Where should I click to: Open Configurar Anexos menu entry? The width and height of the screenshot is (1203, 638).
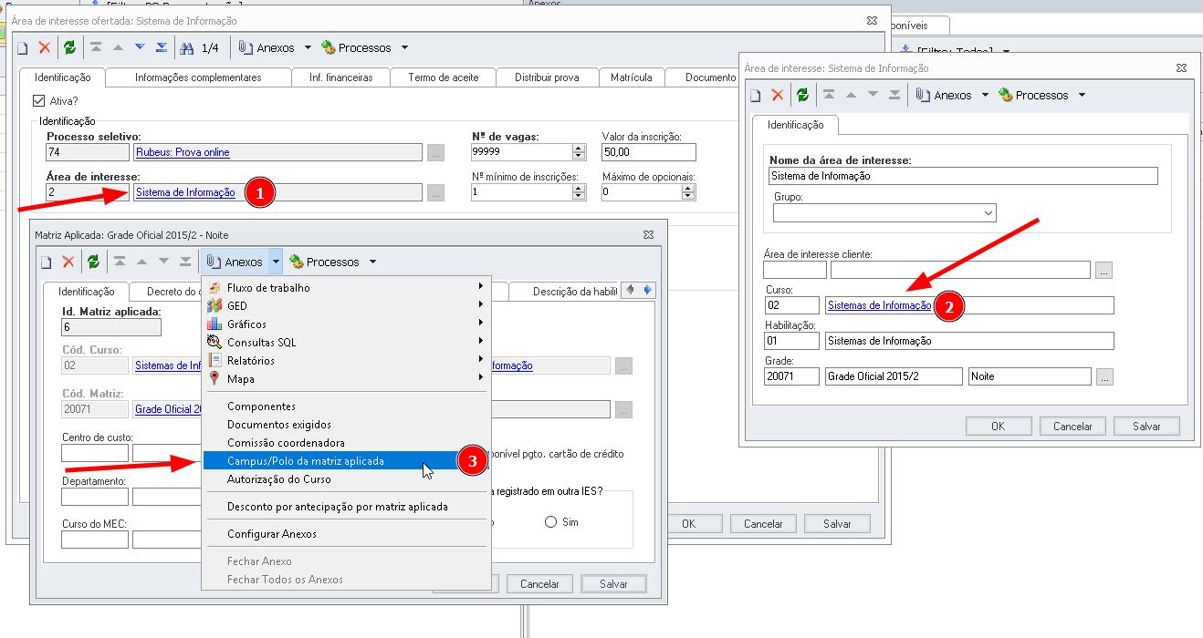click(347, 533)
